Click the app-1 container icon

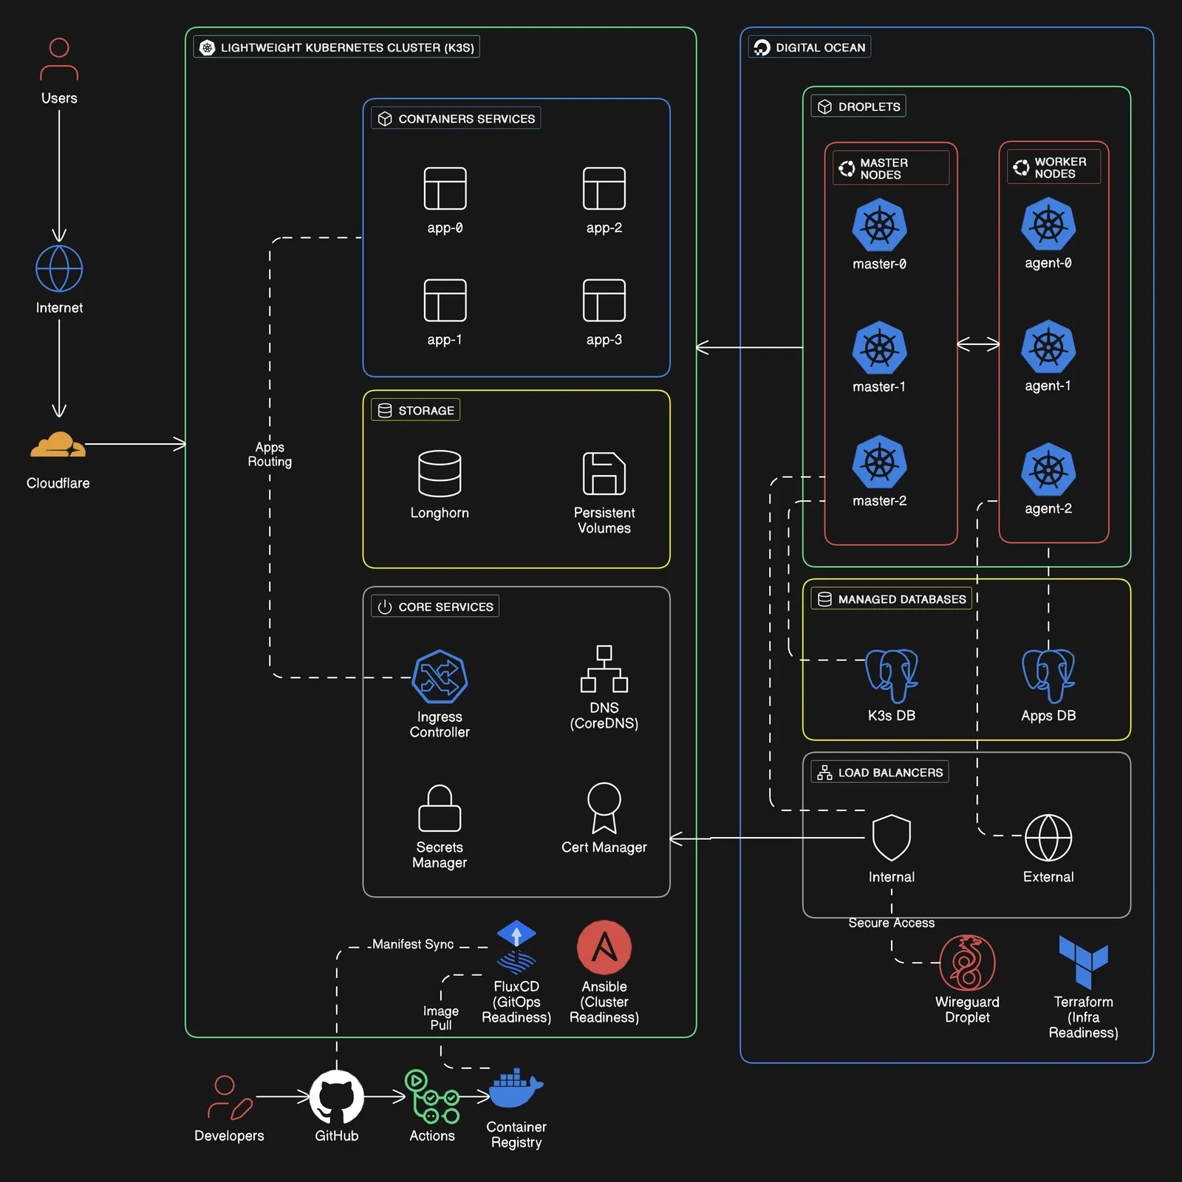tap(445, 300)
